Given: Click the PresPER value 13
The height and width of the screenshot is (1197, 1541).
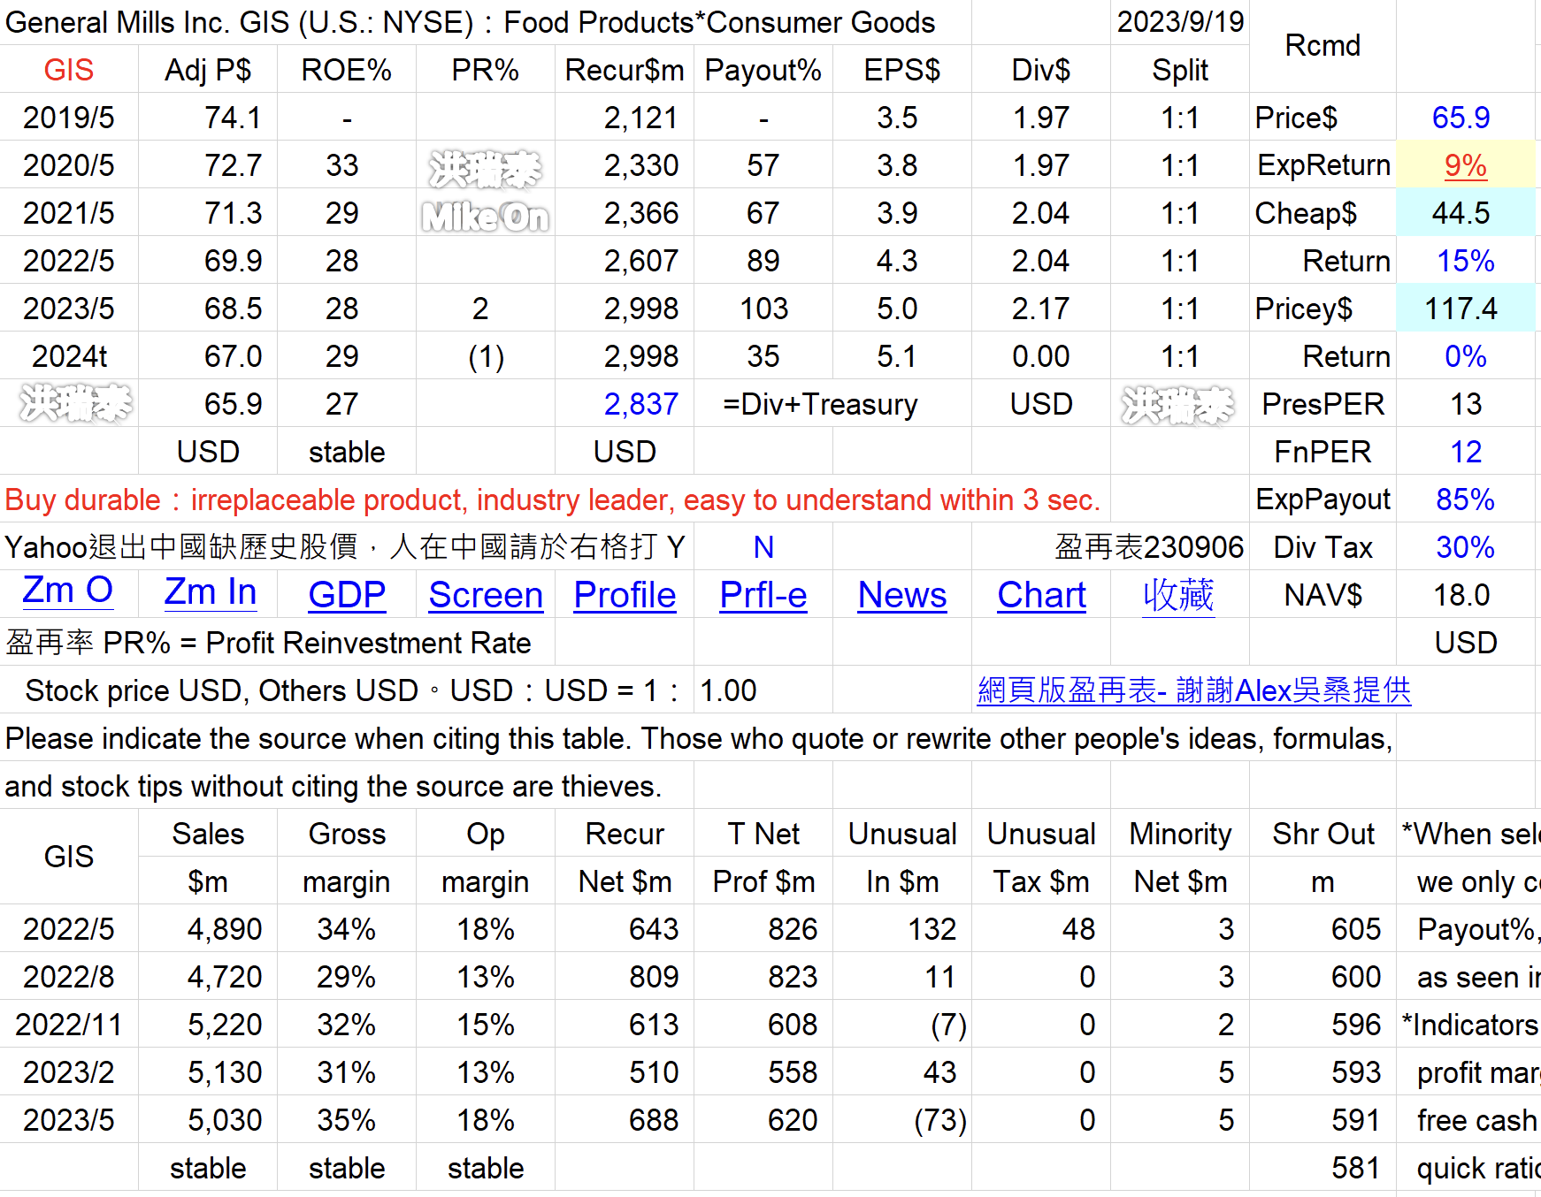Looking at the screenshot, I should point(1466,404).
